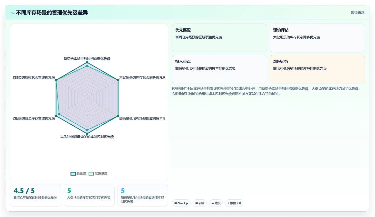Click the 进度 tag icon
375x217 pixels.
pyautogui.click(x=213, y=203)
